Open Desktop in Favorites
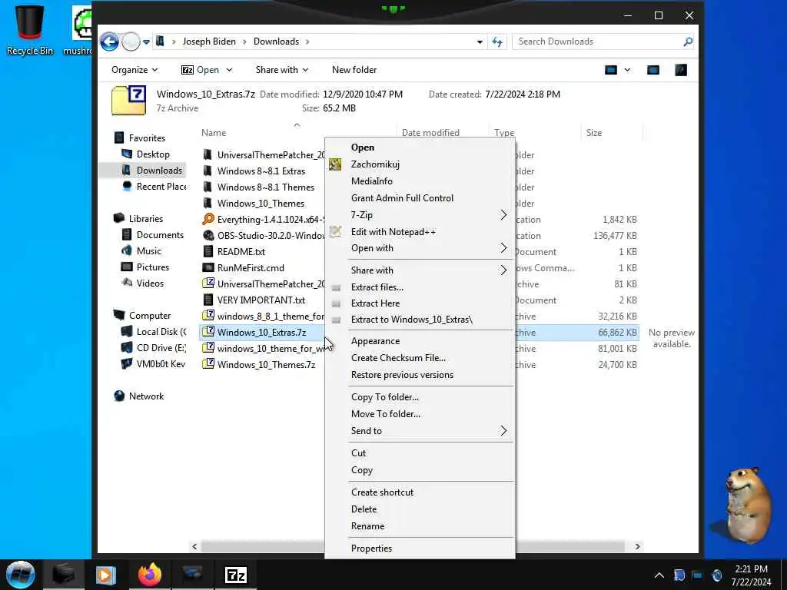Screen dimensions: 787x590 pyautogui.click(x=153, y=154)
